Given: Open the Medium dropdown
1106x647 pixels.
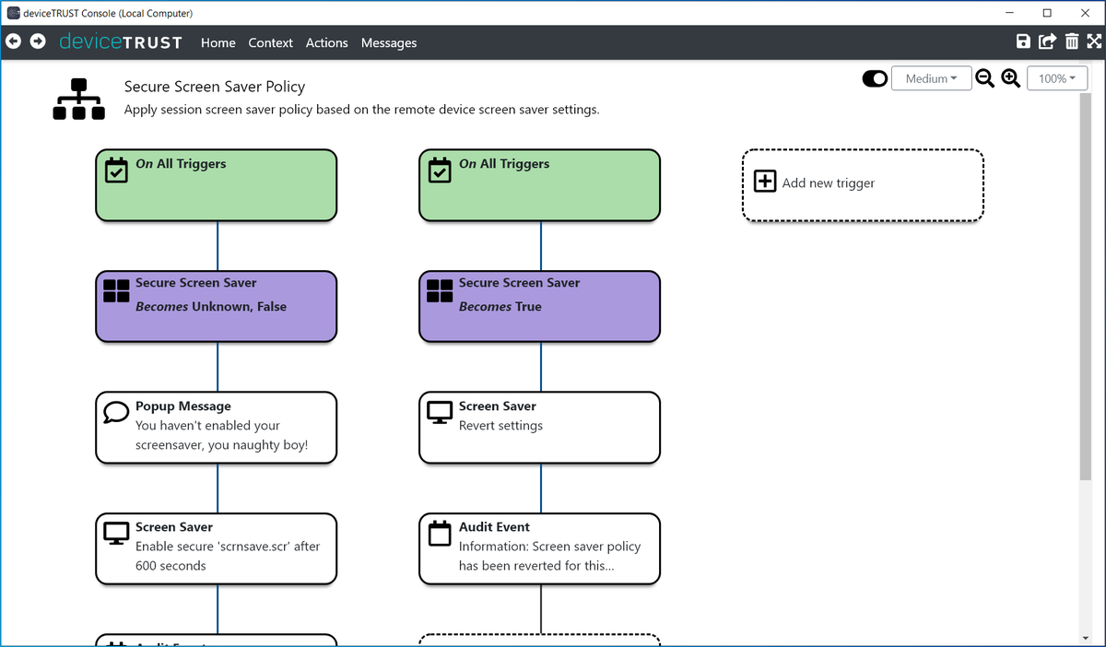Looking at the screenshot, I should 931,79.
